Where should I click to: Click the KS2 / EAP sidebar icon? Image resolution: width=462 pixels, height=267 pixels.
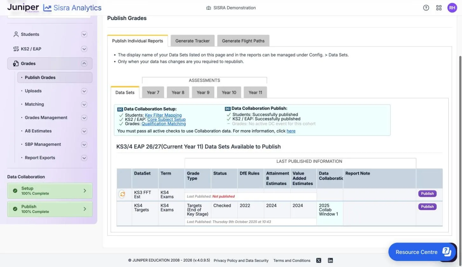(16, 49)
